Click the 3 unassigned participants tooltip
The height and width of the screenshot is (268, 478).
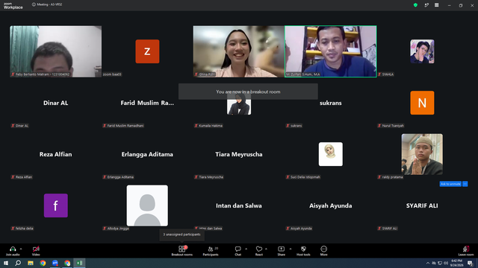pyautogui.click(x=181, y=234)
